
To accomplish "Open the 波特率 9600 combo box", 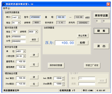I will tap(36, 32).
